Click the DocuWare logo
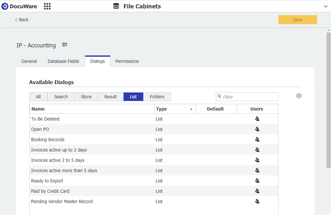This screenshot has width=331, height=215. [19, 6]
